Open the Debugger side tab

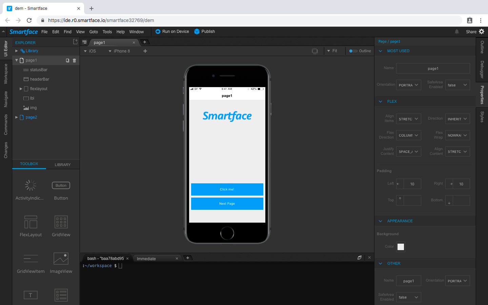482,69
